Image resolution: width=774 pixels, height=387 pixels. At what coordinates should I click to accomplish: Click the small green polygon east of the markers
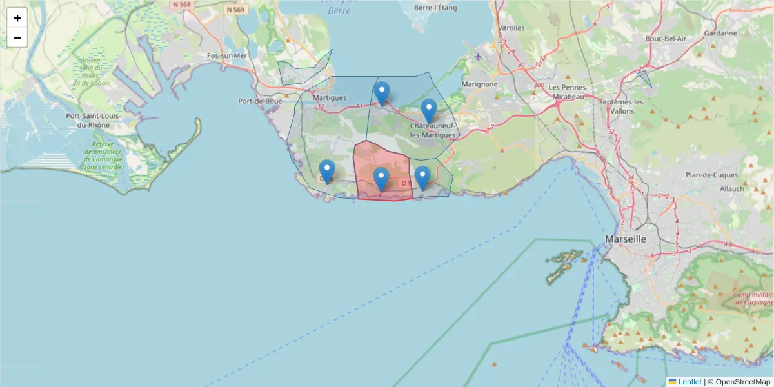(444, 182)
